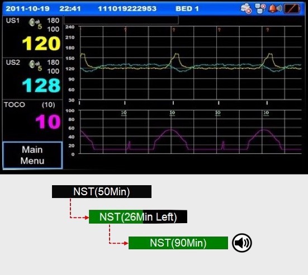The image size is (308, 275).
Task: Click the US1 alarm limits 180/100
Action: pos(53,25)
